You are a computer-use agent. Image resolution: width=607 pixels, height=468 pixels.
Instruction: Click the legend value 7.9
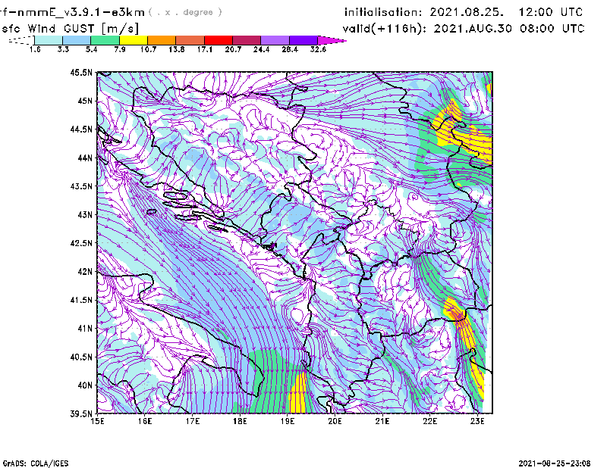pos(120,49)
